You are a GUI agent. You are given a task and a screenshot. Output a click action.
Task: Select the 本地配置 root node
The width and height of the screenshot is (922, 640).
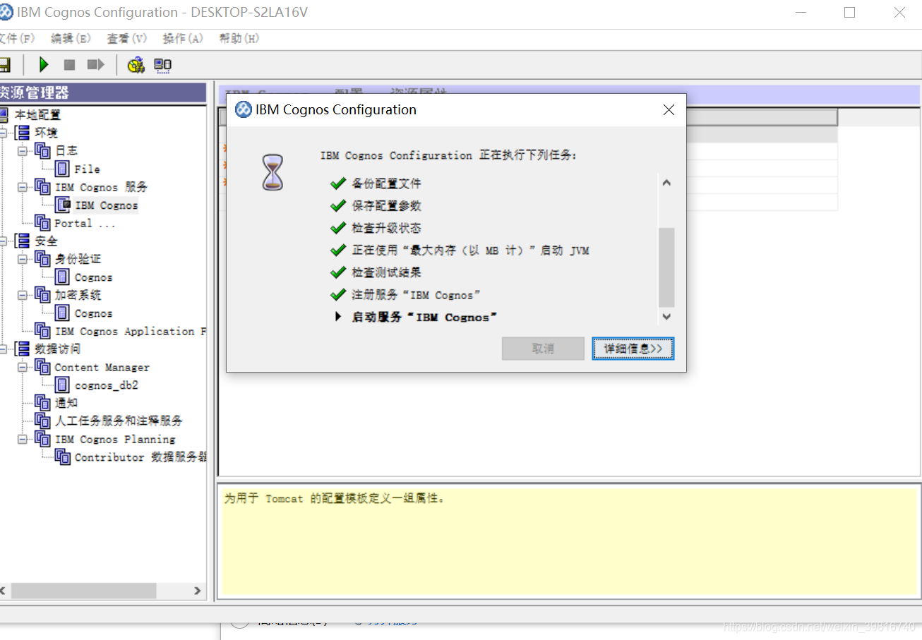pyautogui.click(x=37, y=114)
